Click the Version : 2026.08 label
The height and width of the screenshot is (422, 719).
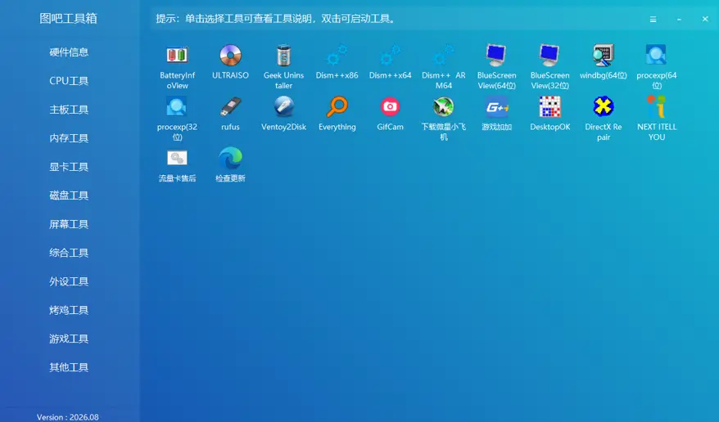pyautogui.click(x=67, y=417)
